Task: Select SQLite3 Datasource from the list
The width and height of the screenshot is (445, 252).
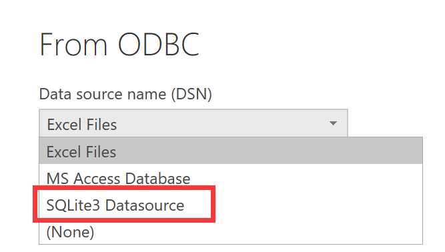Action: pyautogui.click(x=230, y=205)
